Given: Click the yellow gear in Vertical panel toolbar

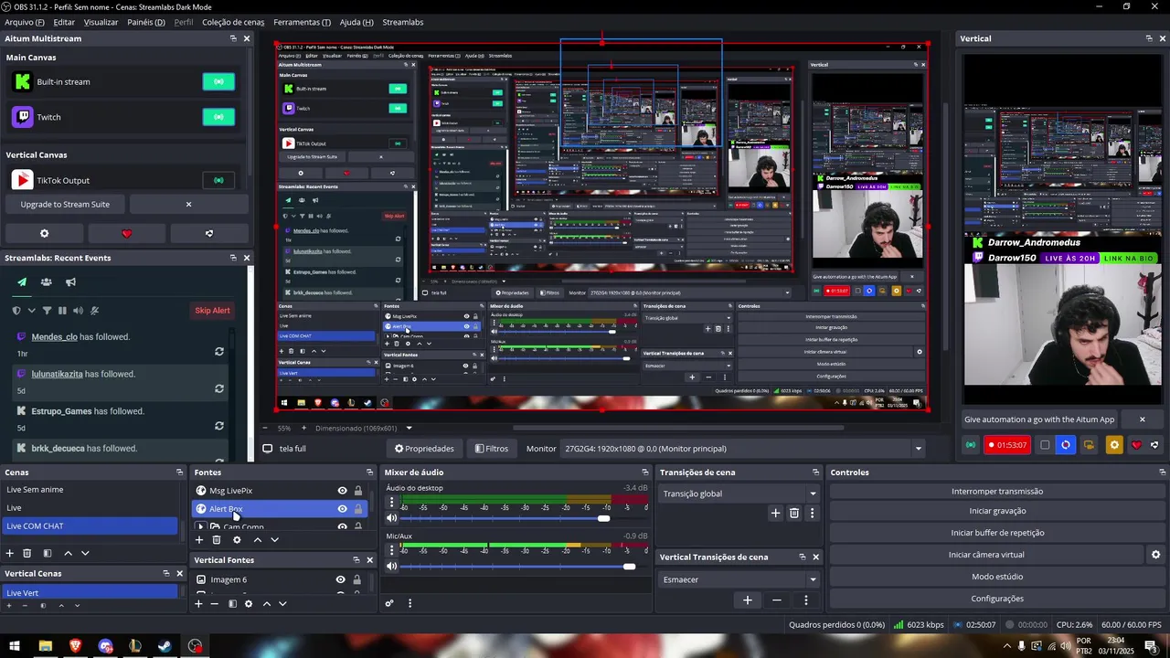Looking at the screenshot, I should (x=1113, y=445).
